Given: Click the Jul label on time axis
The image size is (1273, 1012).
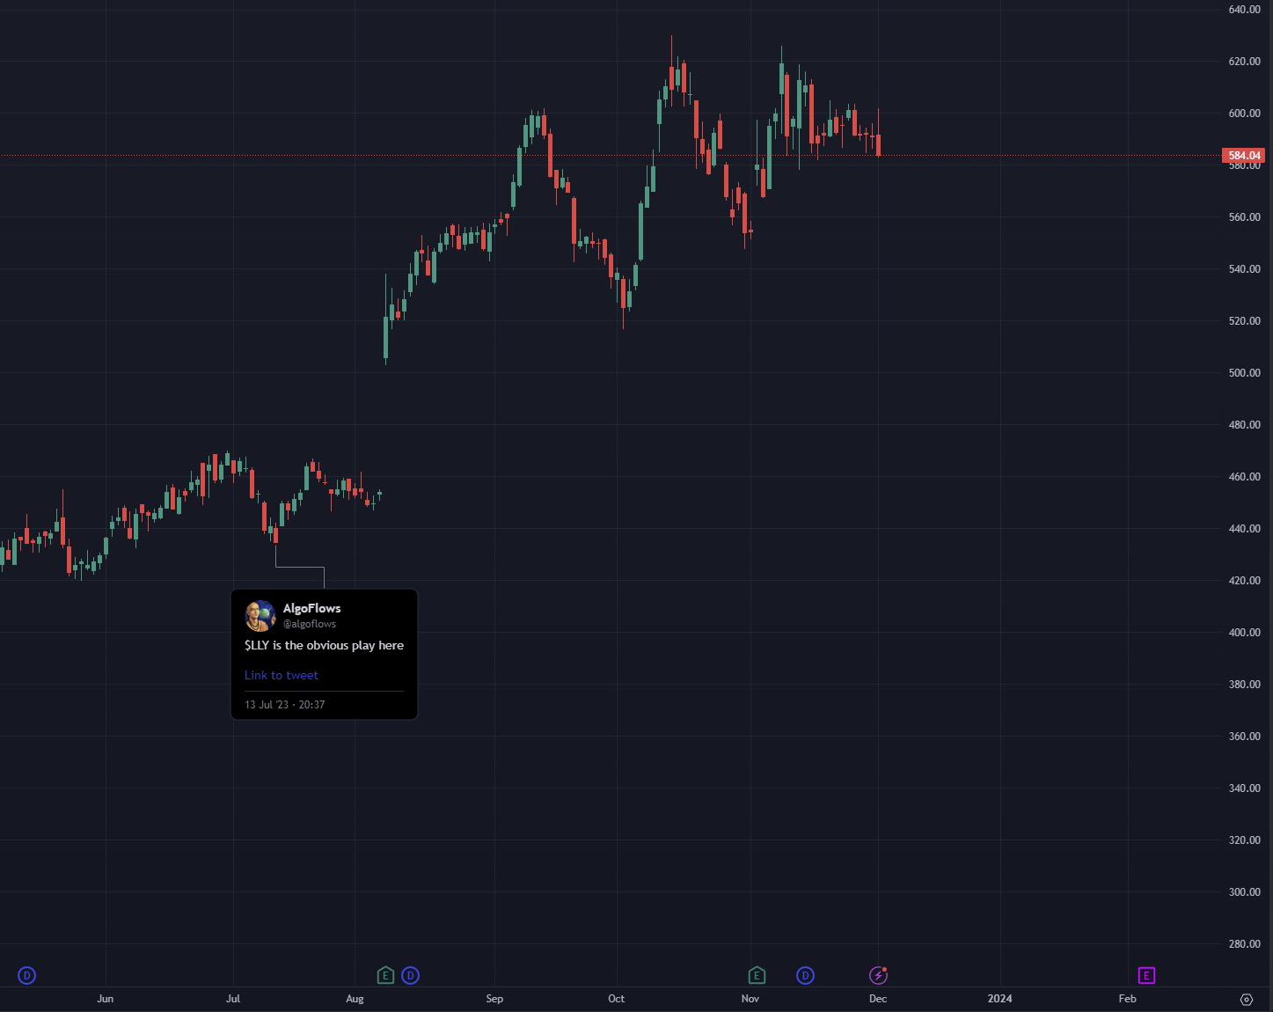Looking at the screenshot, I should click(233, 999).
